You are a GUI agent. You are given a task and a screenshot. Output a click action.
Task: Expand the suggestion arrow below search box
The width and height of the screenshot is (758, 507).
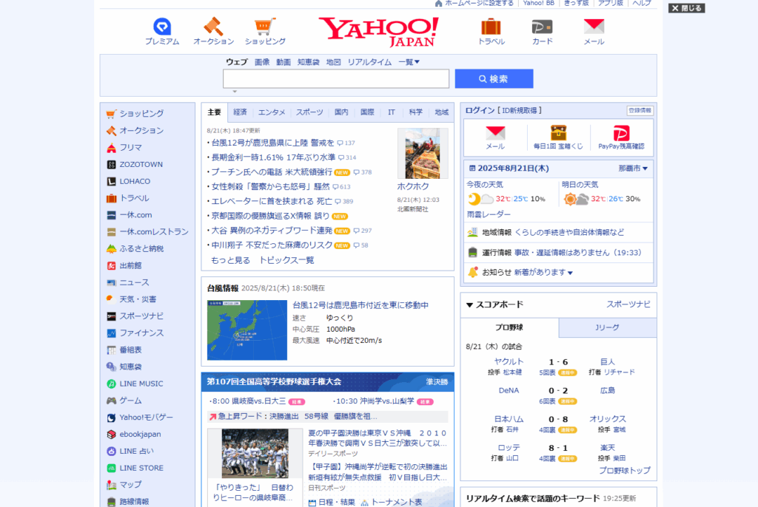(x=235, y=91)
